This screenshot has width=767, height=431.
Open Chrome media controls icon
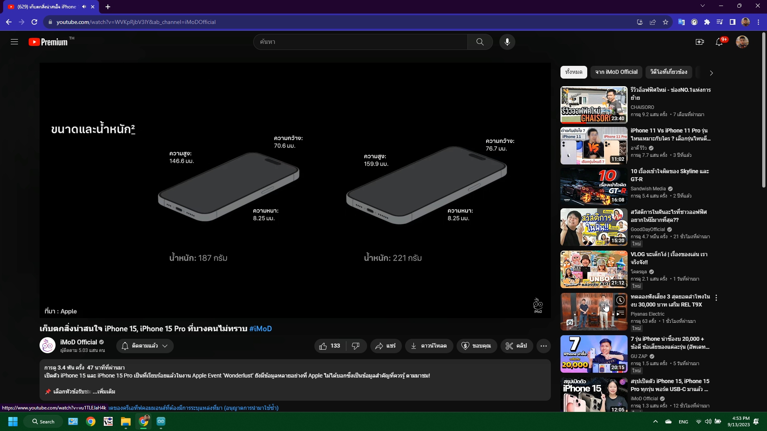click(x=720, y=22)
